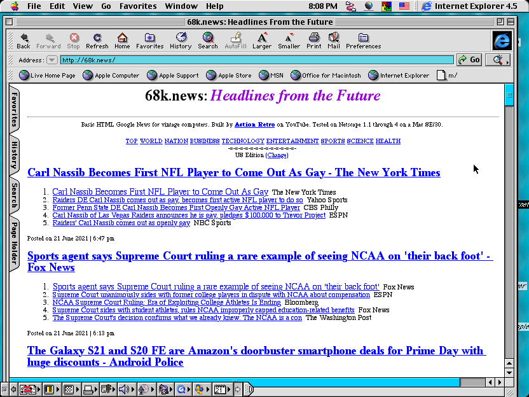Open the Go menu
The image size is (529, 397).
tap(106, 6)
